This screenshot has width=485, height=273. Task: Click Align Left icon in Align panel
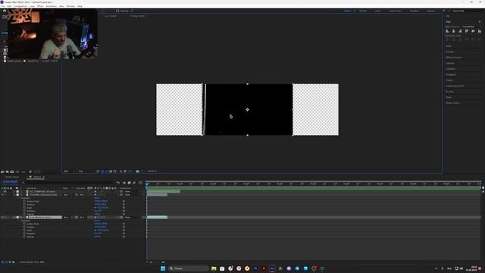click(x=447, y=31)
